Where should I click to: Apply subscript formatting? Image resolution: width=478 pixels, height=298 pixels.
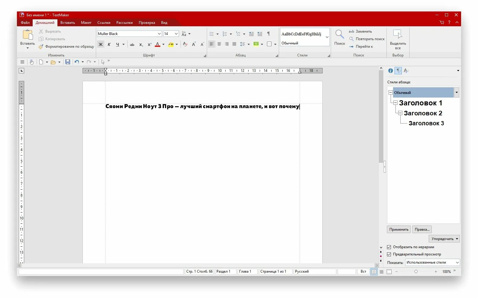coord(141,44)
